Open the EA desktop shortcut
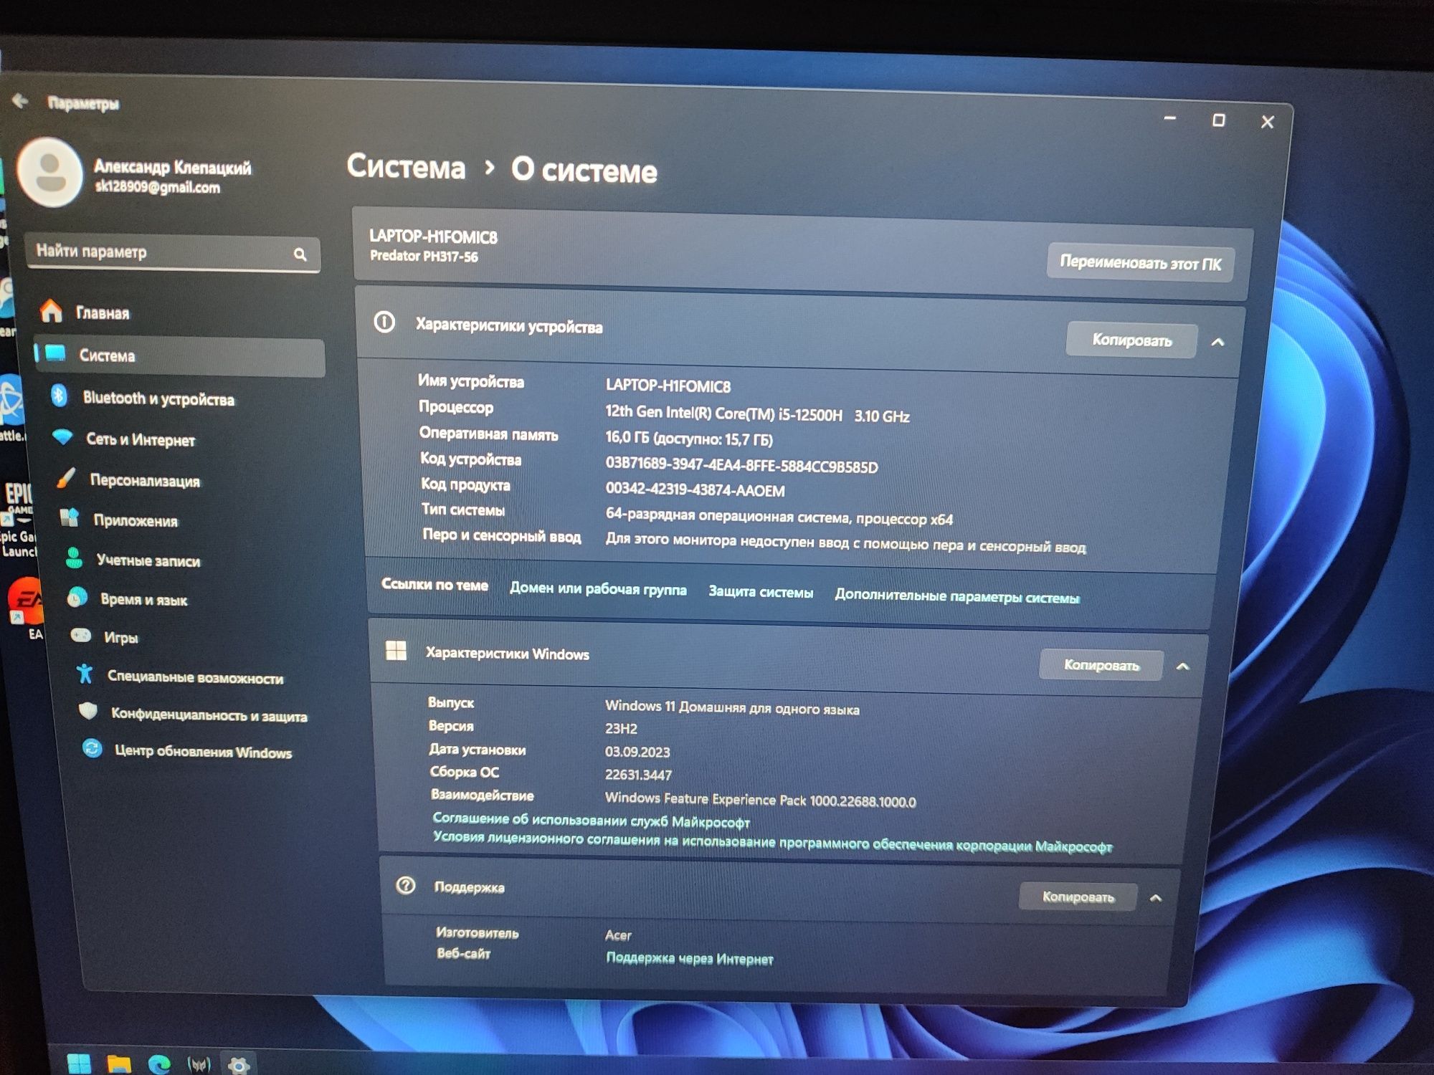The image size is (1434, 1075). point(26,608)
